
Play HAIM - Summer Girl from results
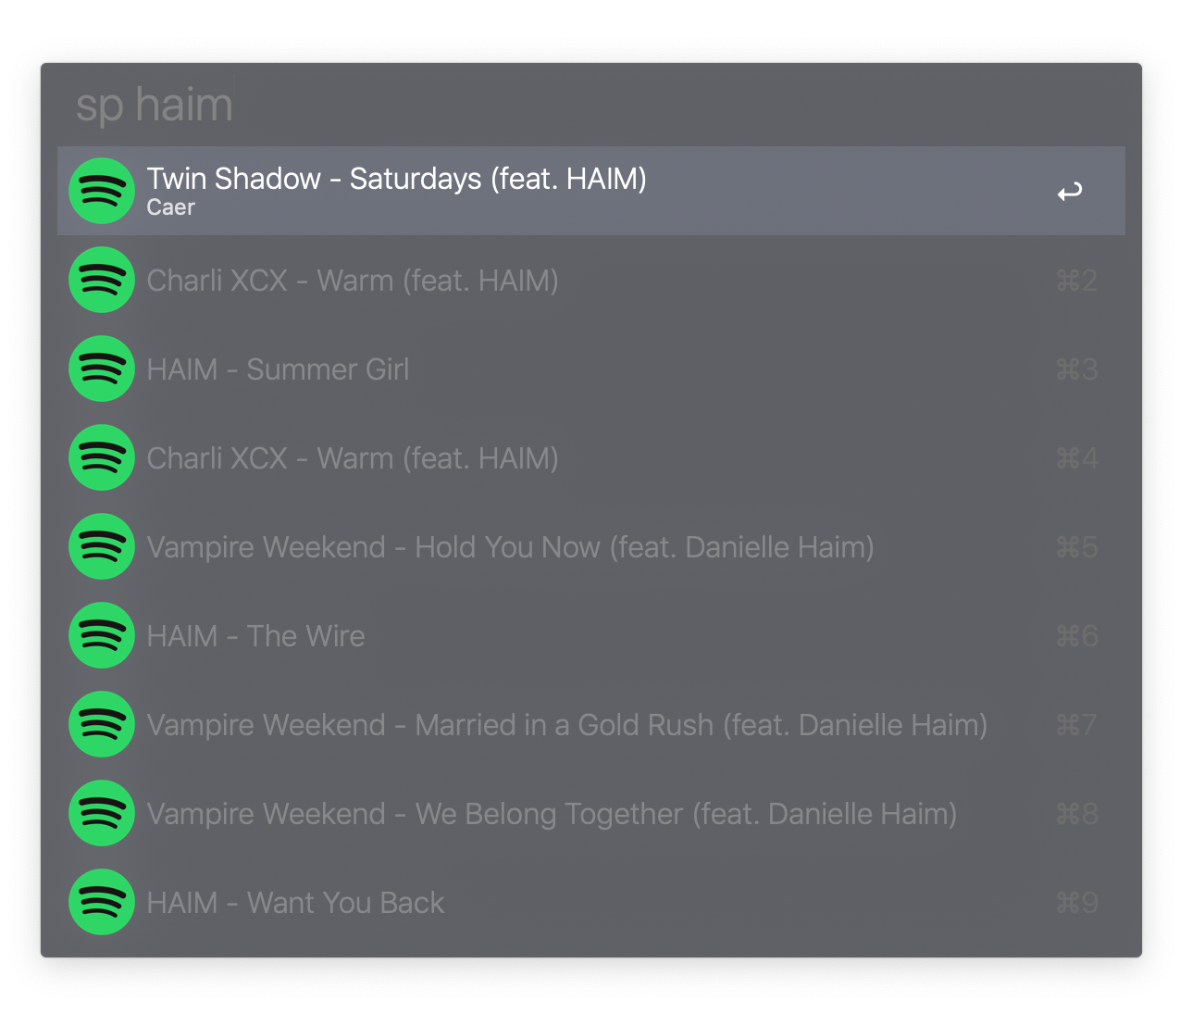tap(278, 369)
